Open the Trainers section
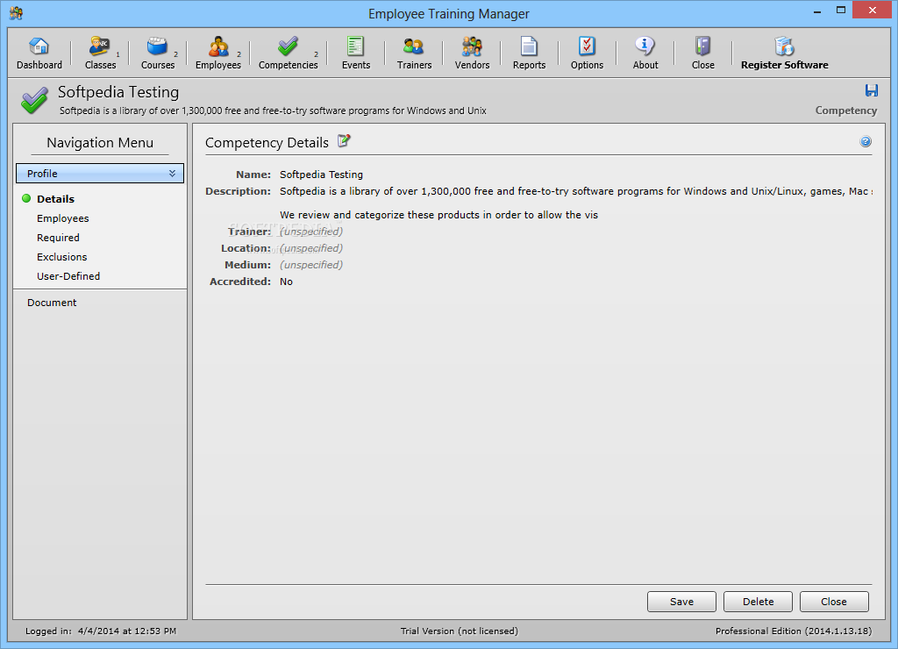 click(x=414, y=53)
